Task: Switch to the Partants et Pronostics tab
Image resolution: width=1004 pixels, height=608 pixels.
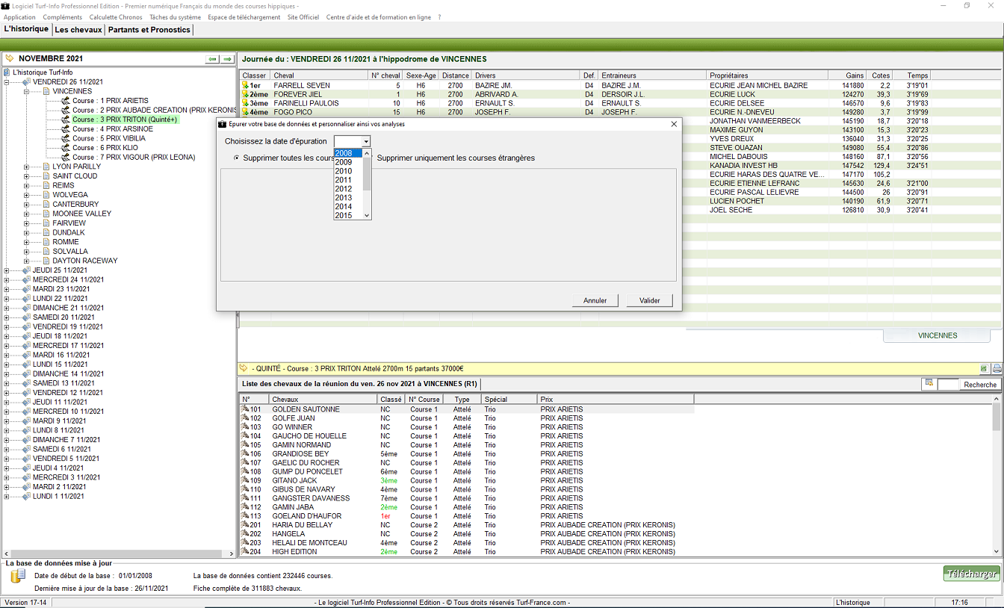Action: (149, 30)
